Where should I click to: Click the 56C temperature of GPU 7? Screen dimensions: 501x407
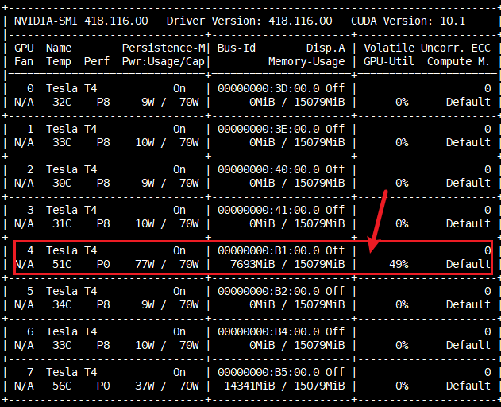coord(62,386)
